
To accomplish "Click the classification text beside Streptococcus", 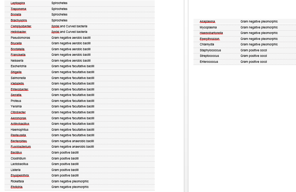I will (x=253, y=56).
